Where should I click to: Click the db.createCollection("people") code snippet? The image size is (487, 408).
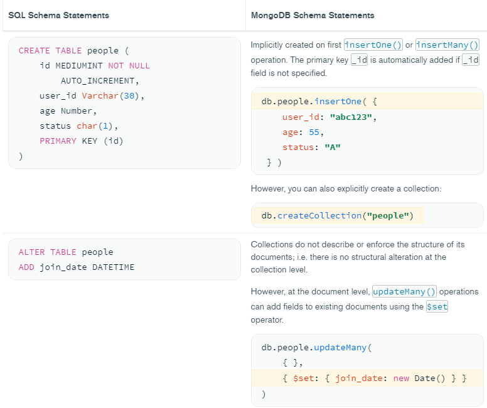click(337, 216)
